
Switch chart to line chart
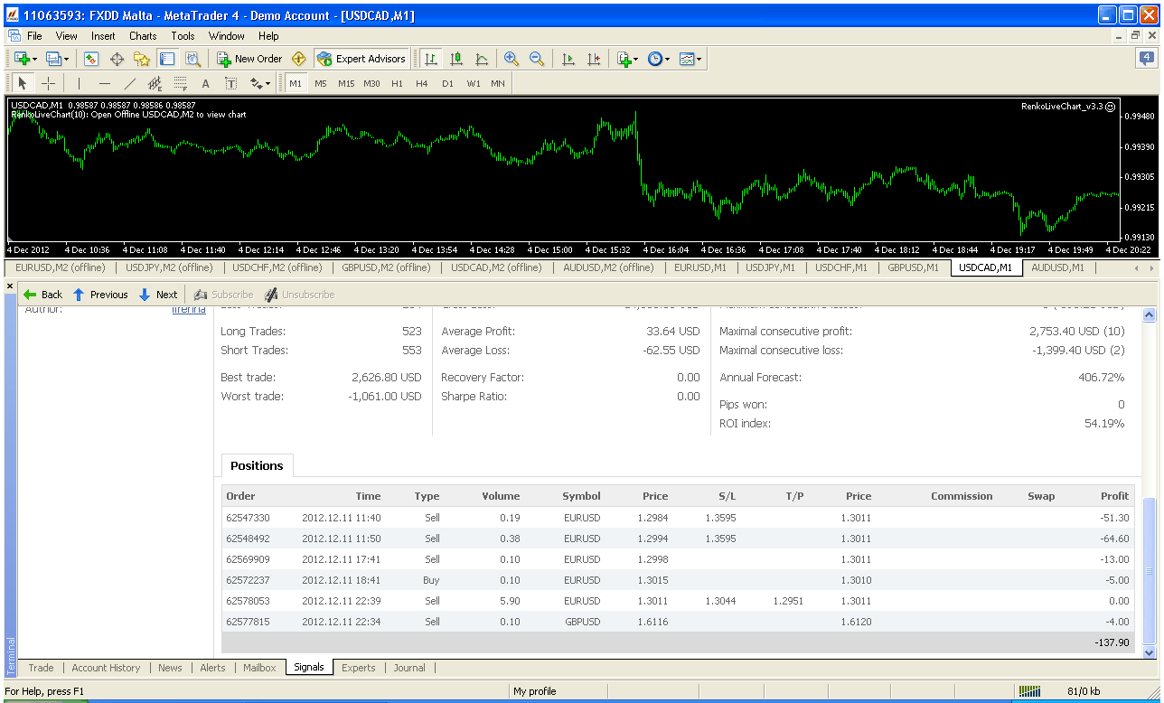[482, 59]
